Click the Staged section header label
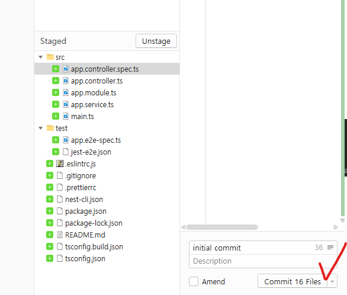The height and width of the screenshot is (295, 347). tap(53, 41)
